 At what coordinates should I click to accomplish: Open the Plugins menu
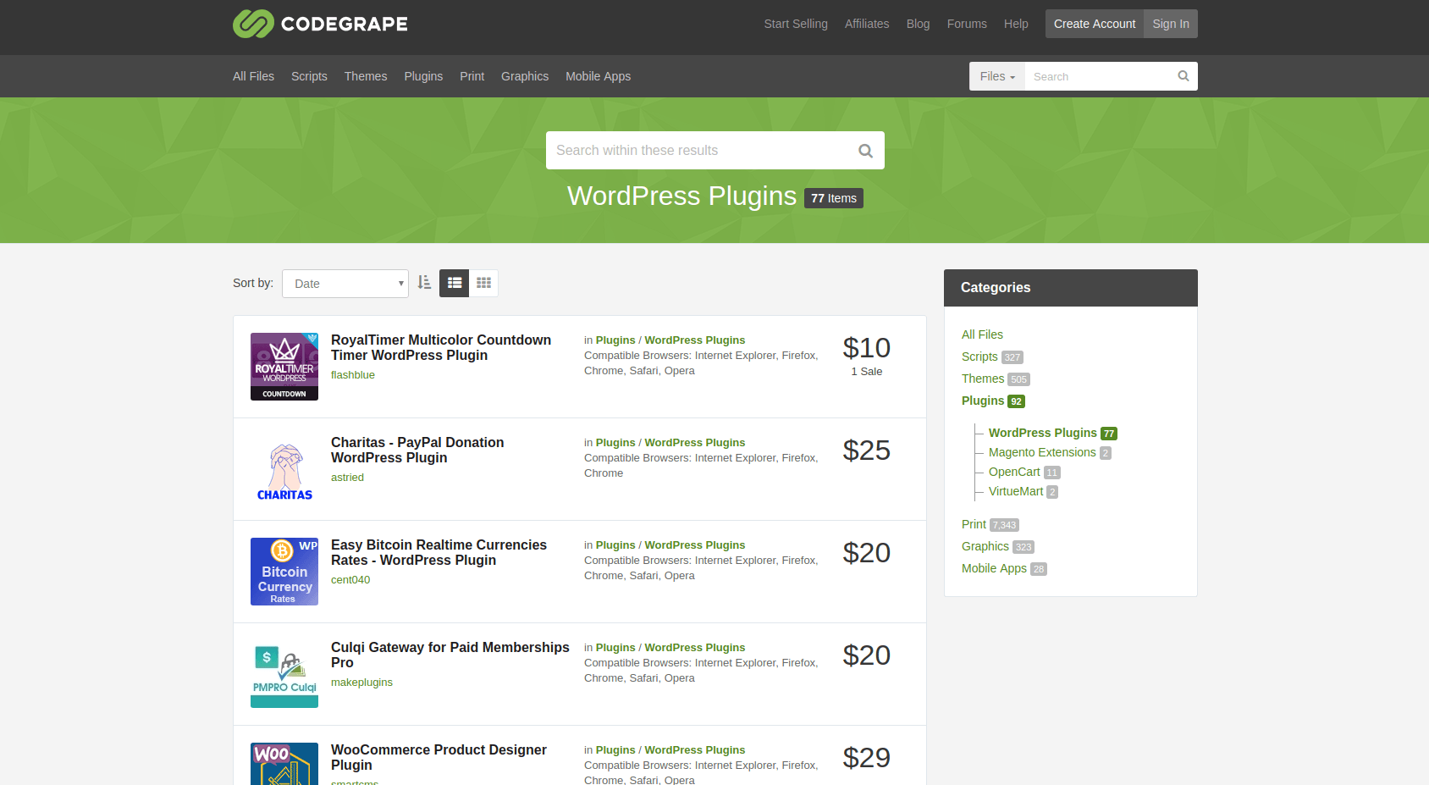pos(423,76)
